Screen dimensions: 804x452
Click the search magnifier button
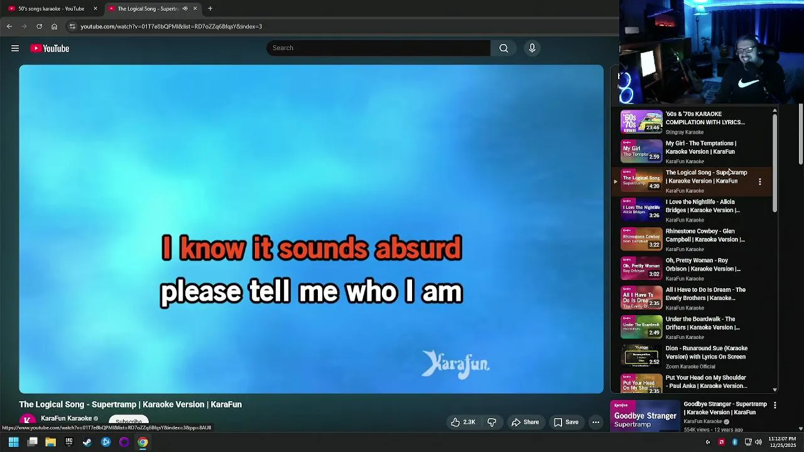coord(504,48)
